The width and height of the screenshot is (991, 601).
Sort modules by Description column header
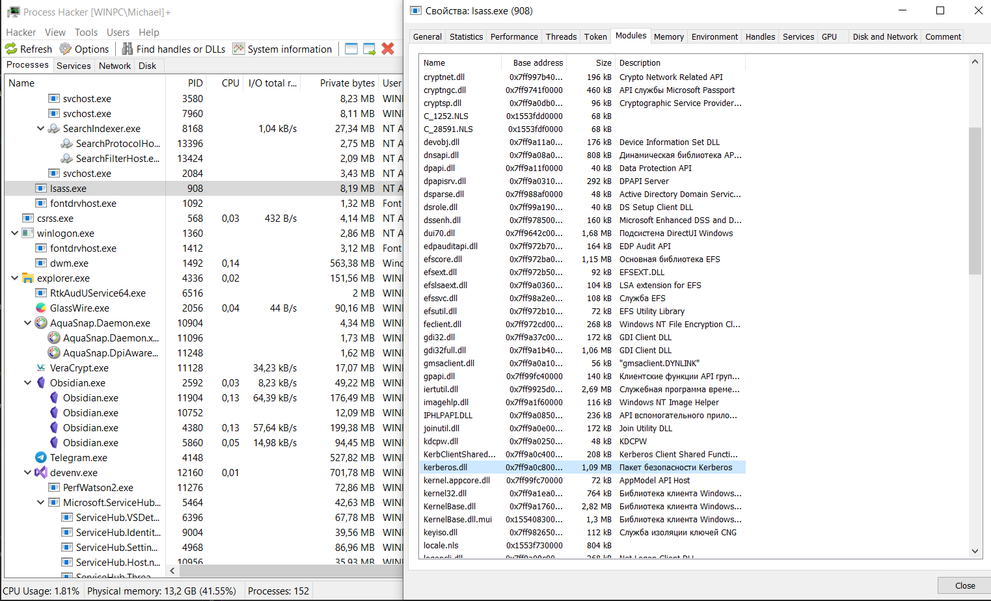click(681, 62)
